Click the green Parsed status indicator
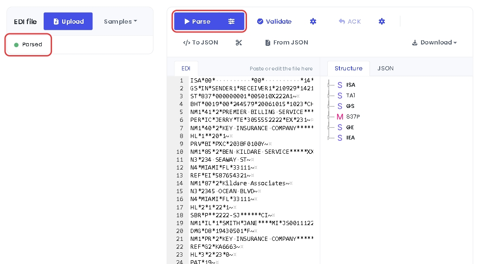This screenshot has width=480, height=264. click(16, 45)
